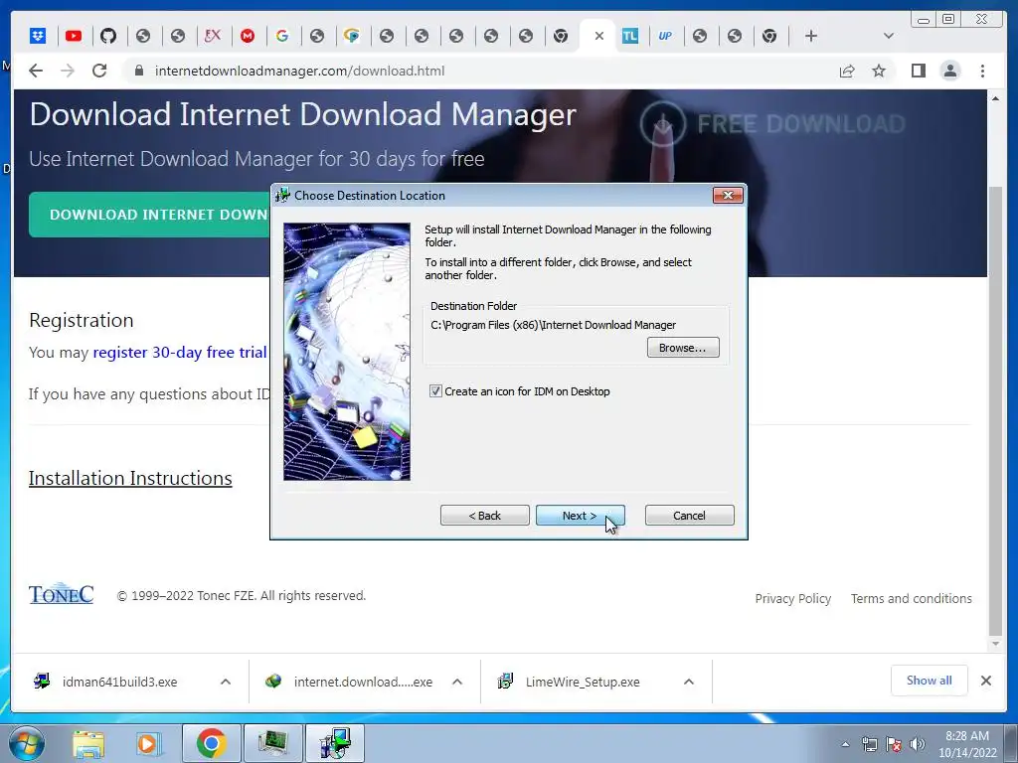
Task: Open the Action Center flag icon
Action: coord(894,744)
